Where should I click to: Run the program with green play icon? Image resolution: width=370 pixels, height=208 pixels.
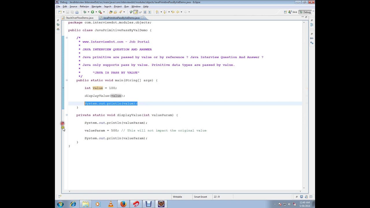click(92, 12)
